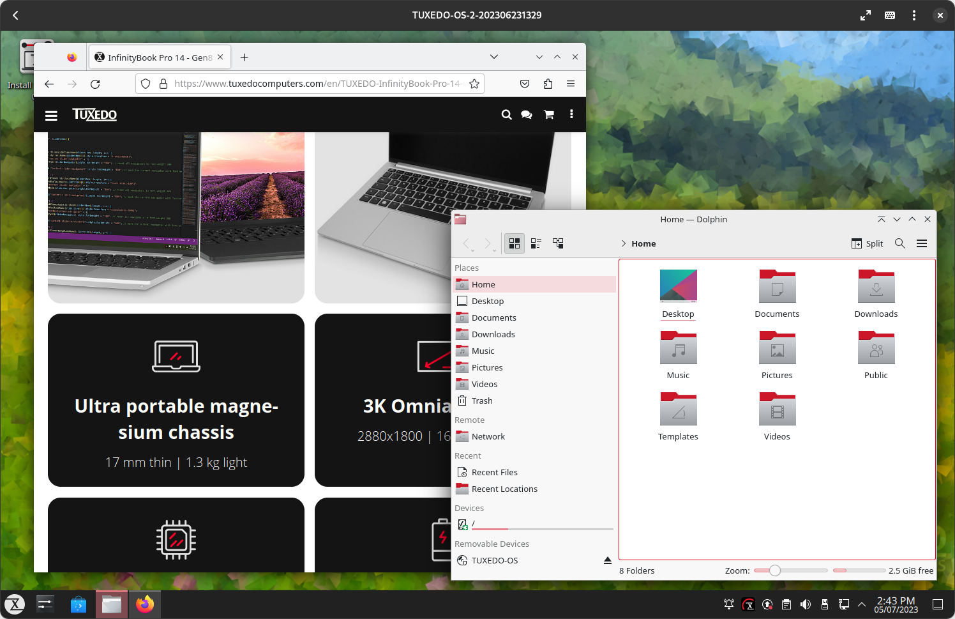Reload page in Firefox
The image size is (955, 619).
pos(95,84)
